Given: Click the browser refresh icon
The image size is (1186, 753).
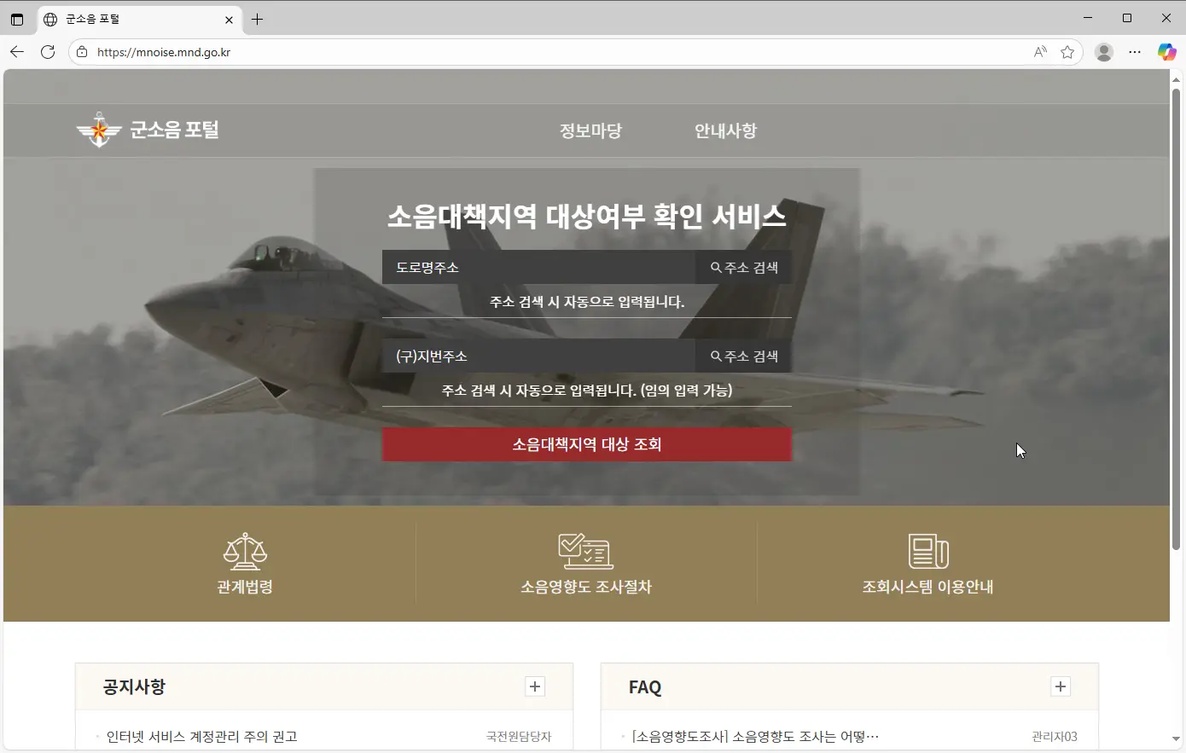Looking at the screenshot, I should pos(48,52).
